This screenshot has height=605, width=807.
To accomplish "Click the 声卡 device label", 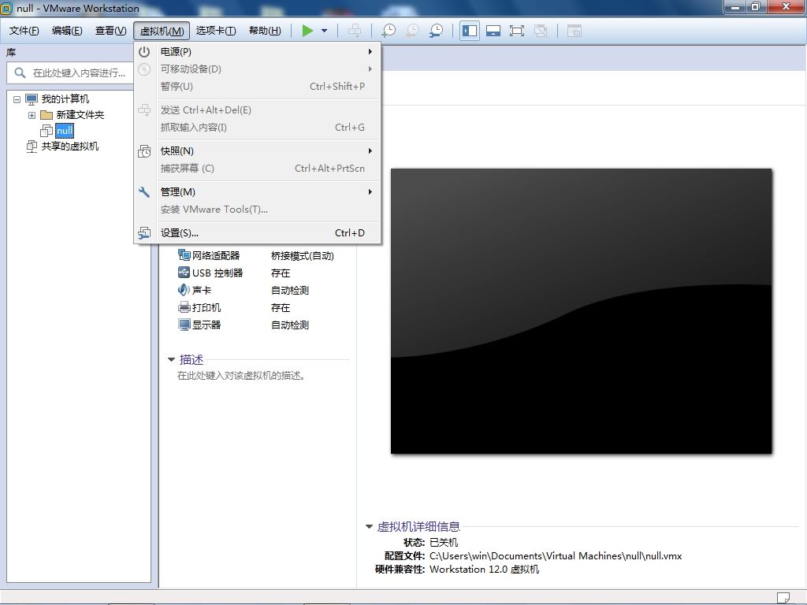I will click(x=202, y=291).
